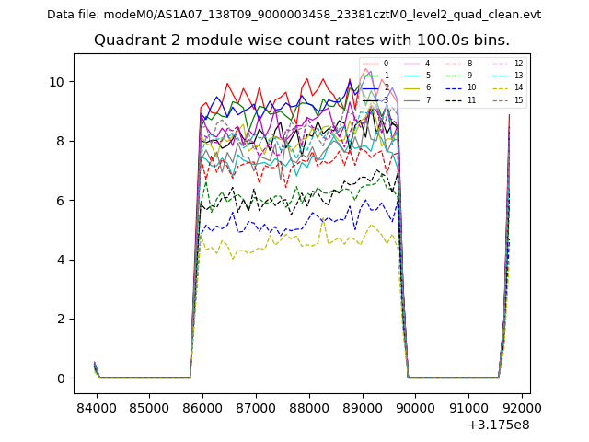
Task: Click the Data file path text at top
Action: coord(294,15)
